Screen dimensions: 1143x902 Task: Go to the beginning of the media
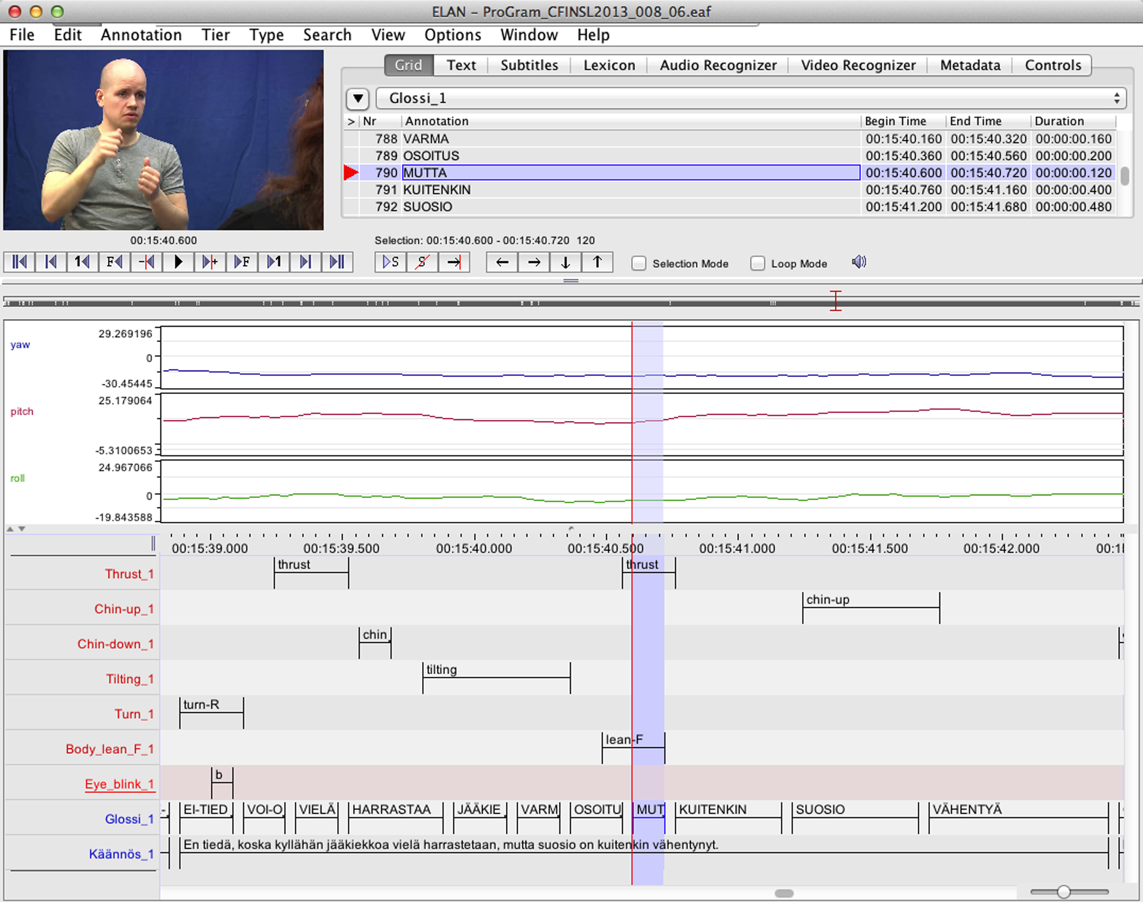pos(19,262)
